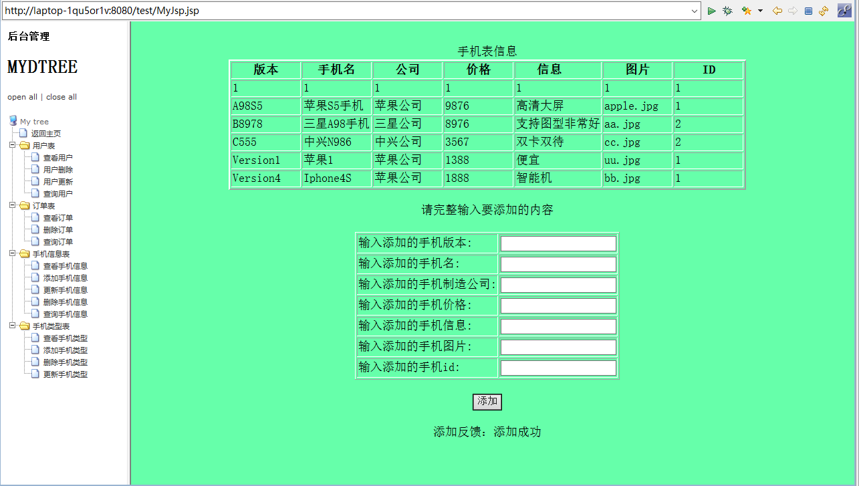
Task: Click page icon beside 查询订单
Action: pyautogui.click(x=35, y=241)
